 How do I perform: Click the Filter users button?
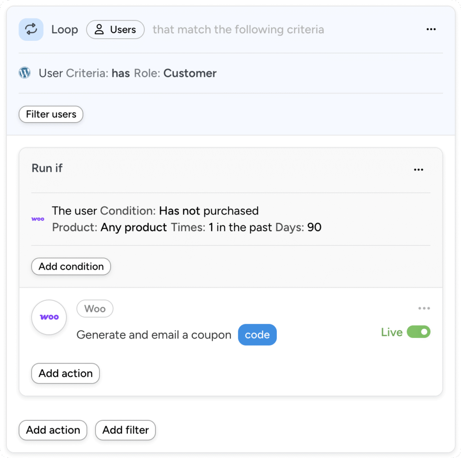pyautogui.click(x=50, y=114)
